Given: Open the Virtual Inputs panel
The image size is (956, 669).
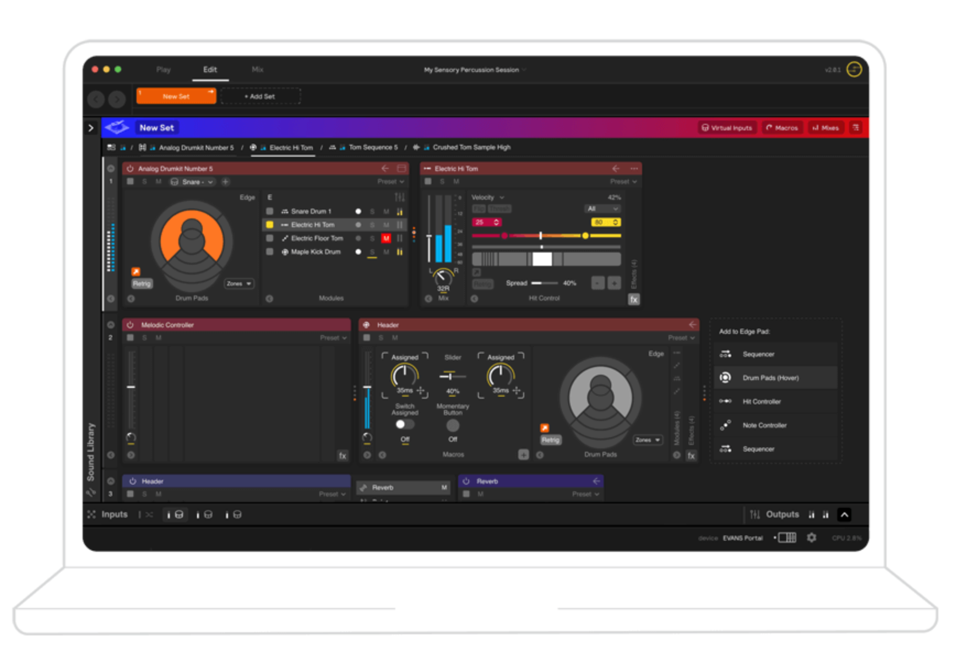Looking at the screenshot, I should click(x=727, y=128).
